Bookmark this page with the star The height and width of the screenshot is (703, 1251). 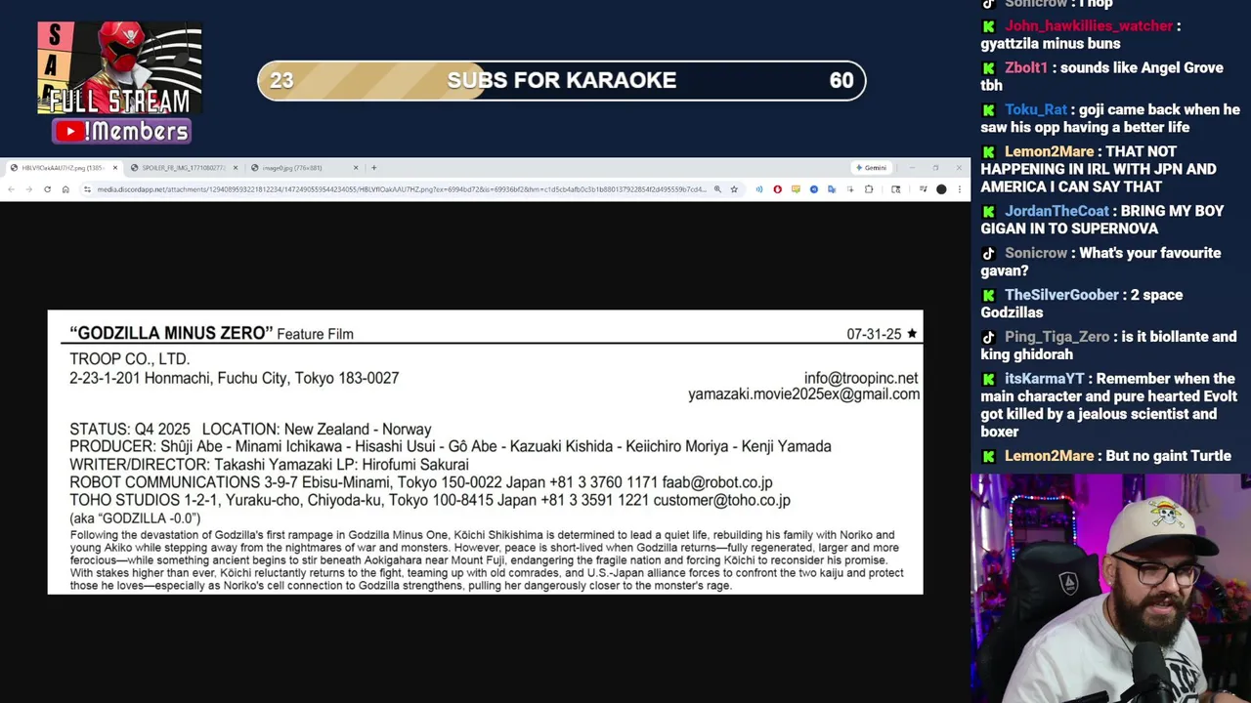(x=734, y=189)
